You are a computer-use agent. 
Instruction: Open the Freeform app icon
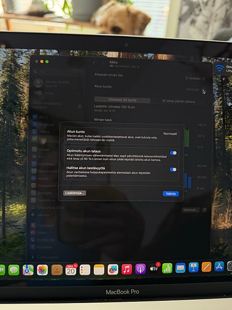tap(113, 270)
